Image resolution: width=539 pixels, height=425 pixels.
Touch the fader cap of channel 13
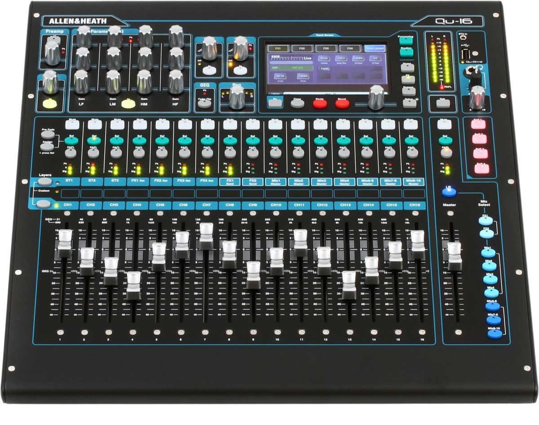(349, 285)
